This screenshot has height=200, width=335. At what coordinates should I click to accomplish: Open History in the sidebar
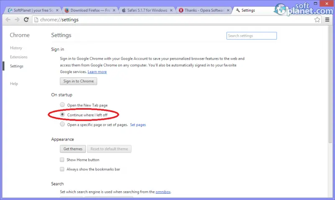click(x=16, y=48)
